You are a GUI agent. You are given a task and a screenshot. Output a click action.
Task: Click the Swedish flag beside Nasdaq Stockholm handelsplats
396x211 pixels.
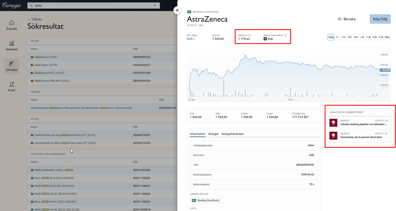194,200
